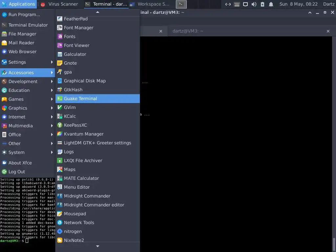Launch Galculator using its calculator icon
The height and width of the screenshot is (252, 336).
[60, 54]
